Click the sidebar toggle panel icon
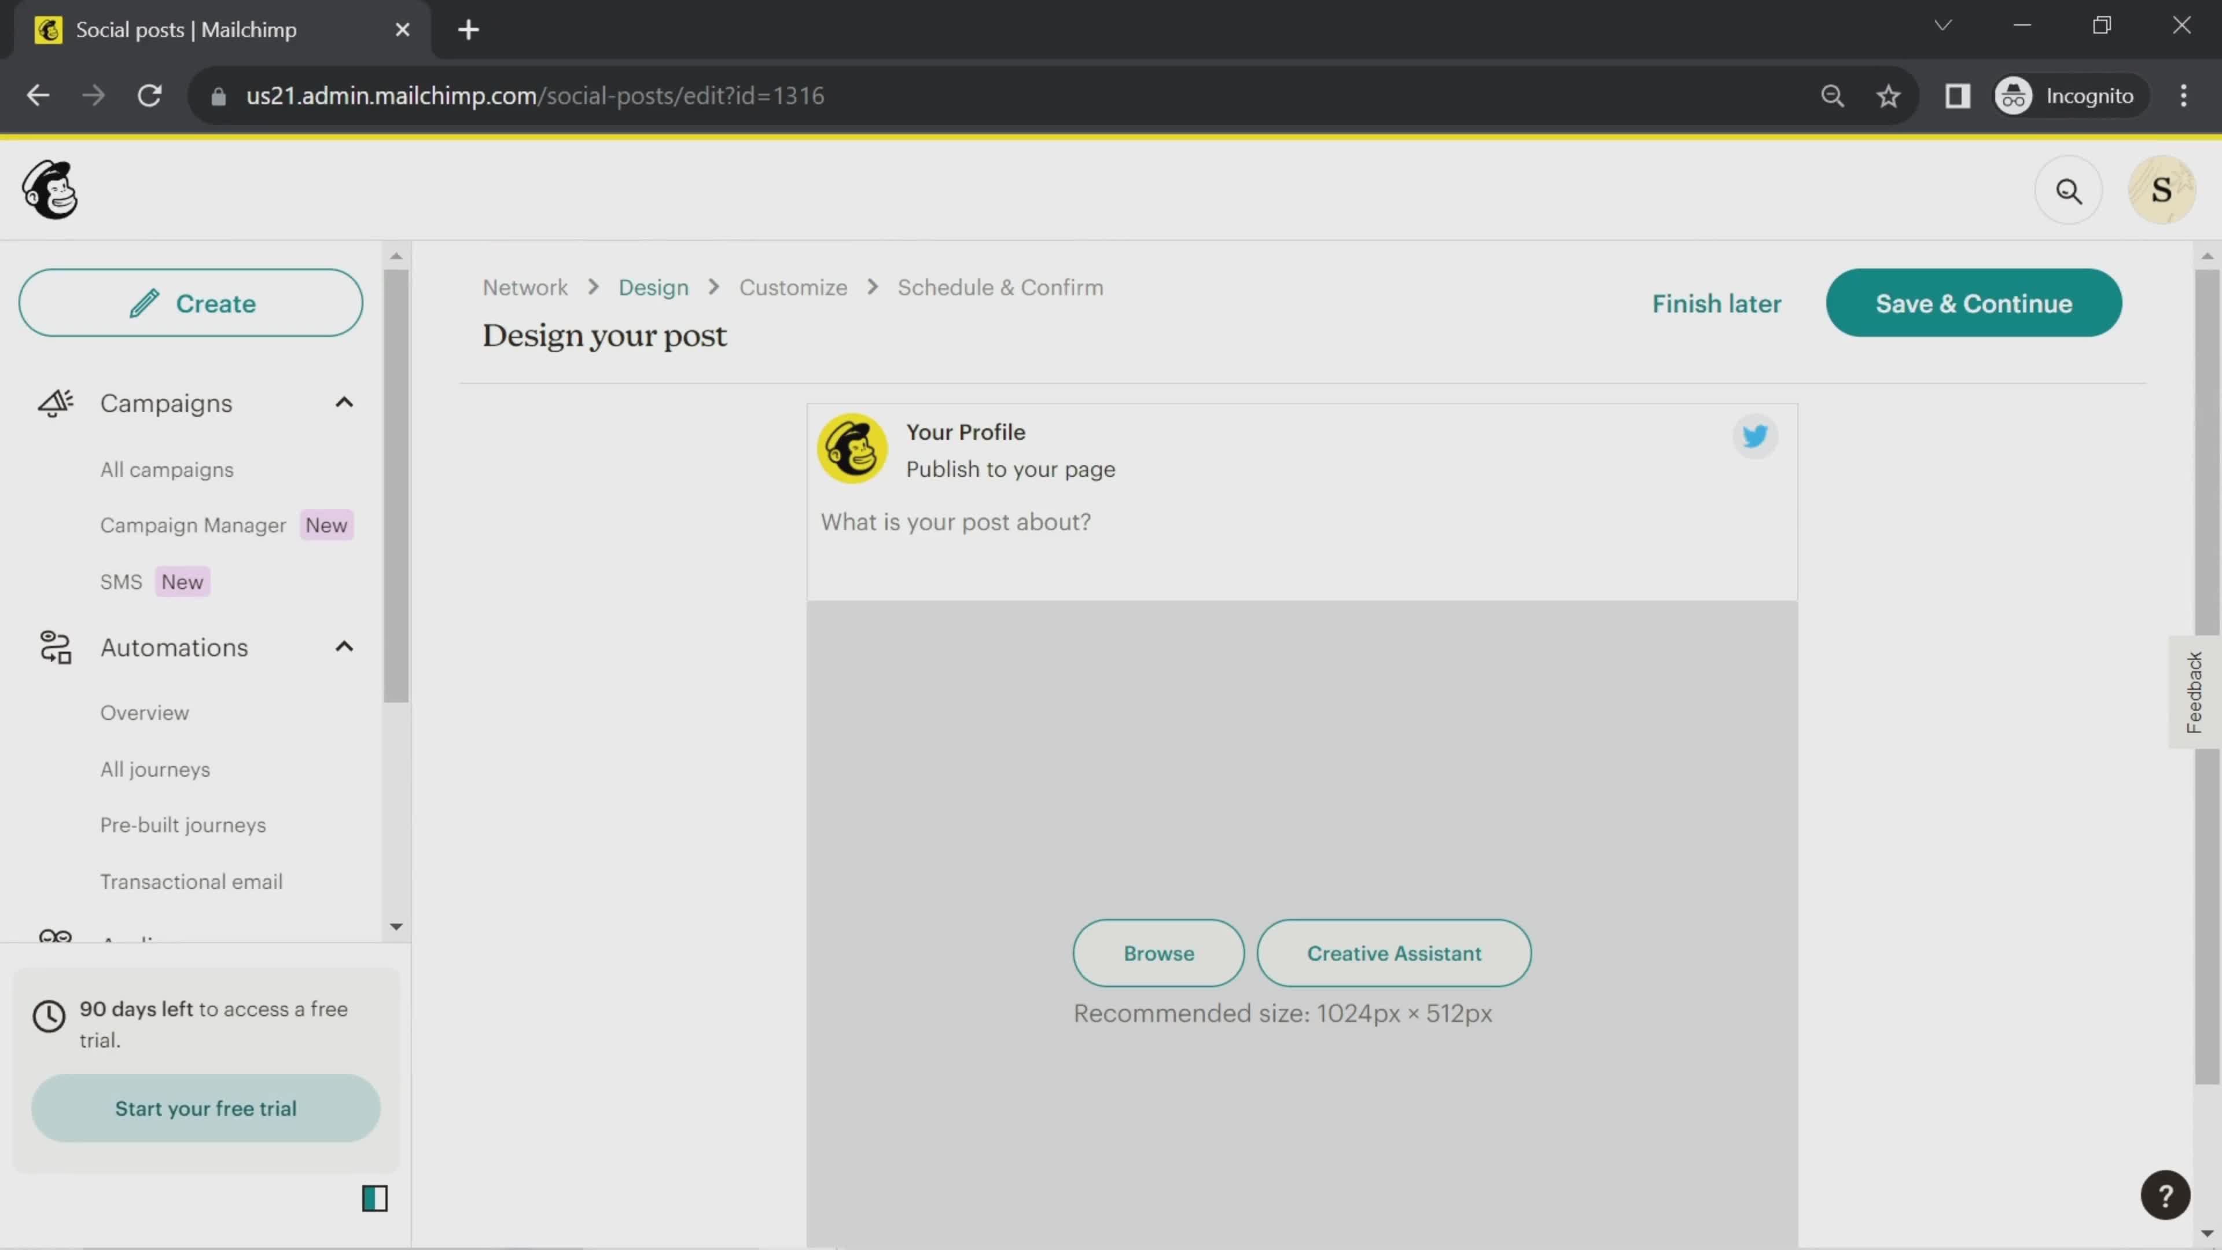Screen dimensions: 2222x1250 click(376, 1198)
